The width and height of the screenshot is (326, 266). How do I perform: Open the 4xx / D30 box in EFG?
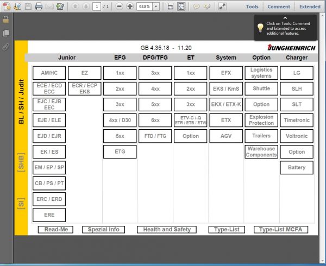[120, 120]
